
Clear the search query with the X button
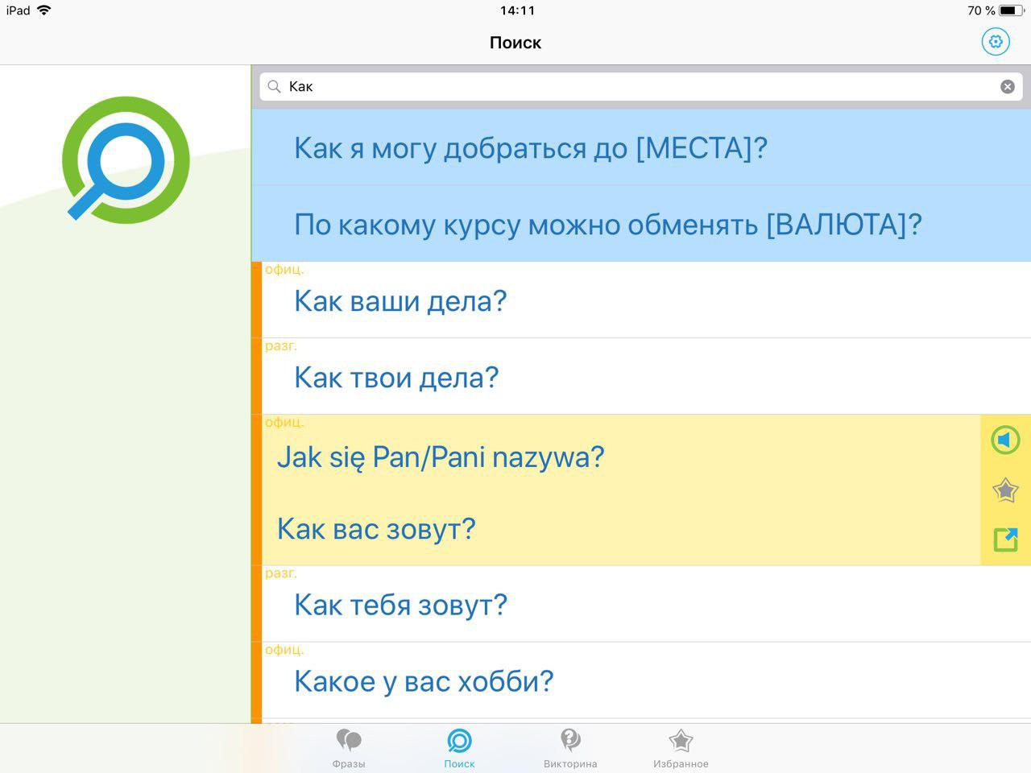pos(1008,86)
